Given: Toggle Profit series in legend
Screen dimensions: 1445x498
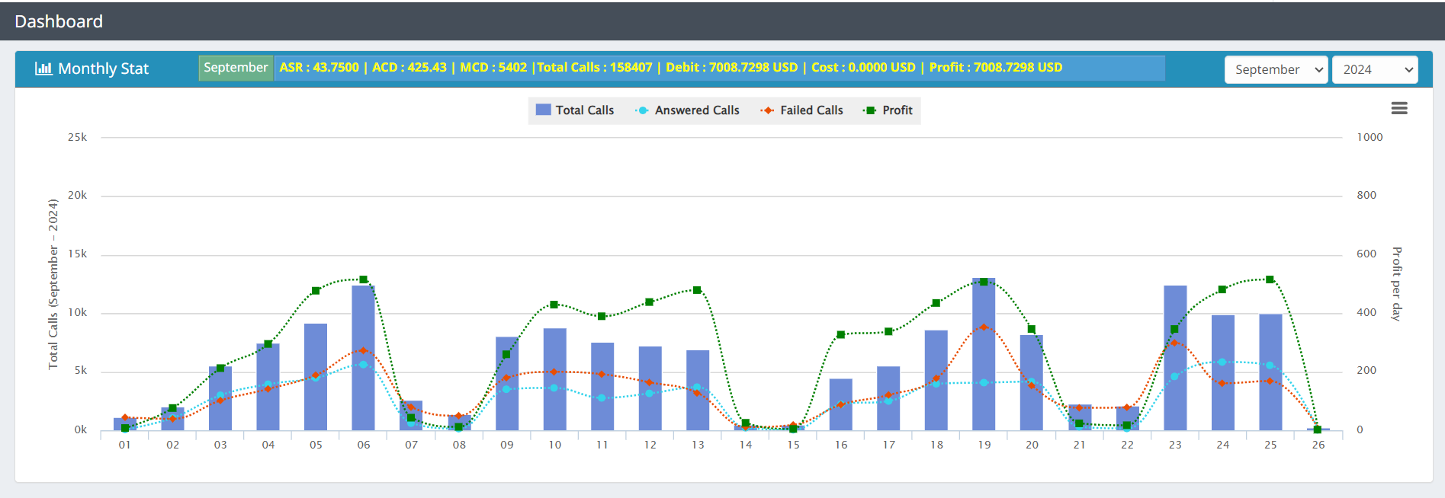Looking at the screenshot, I should click(x=888, y=110).
